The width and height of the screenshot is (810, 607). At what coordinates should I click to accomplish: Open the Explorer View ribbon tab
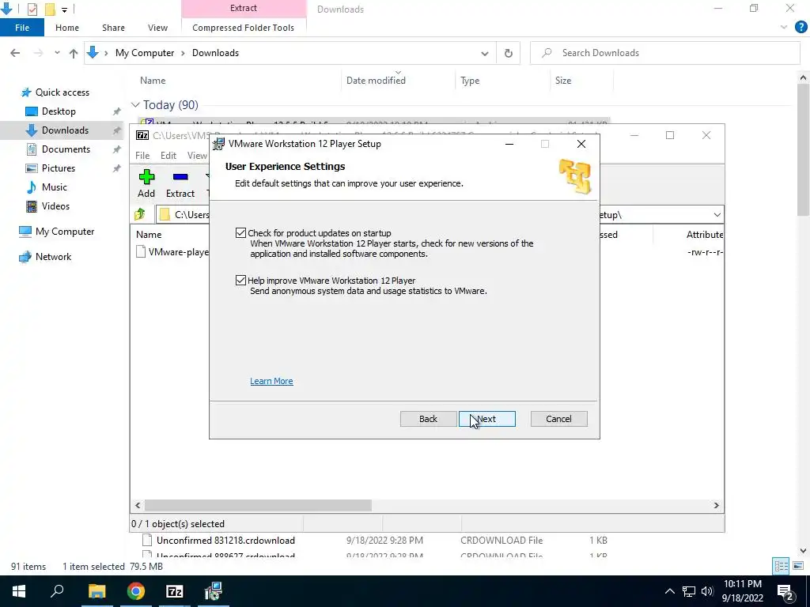(x=157, y=28)
